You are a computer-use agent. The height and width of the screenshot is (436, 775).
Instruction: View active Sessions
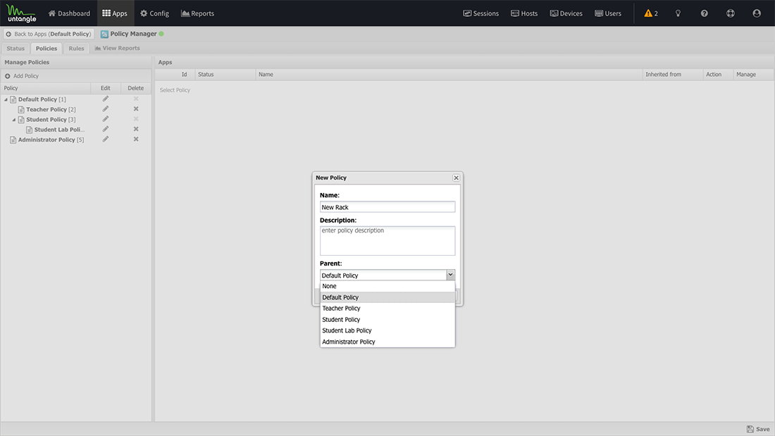pyautogui.click(x=481, y=13)
